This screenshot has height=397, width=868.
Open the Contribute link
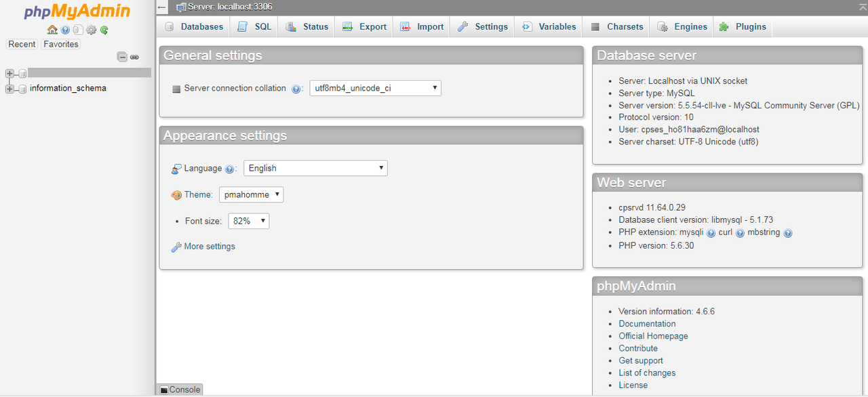[x=638, y=348]
